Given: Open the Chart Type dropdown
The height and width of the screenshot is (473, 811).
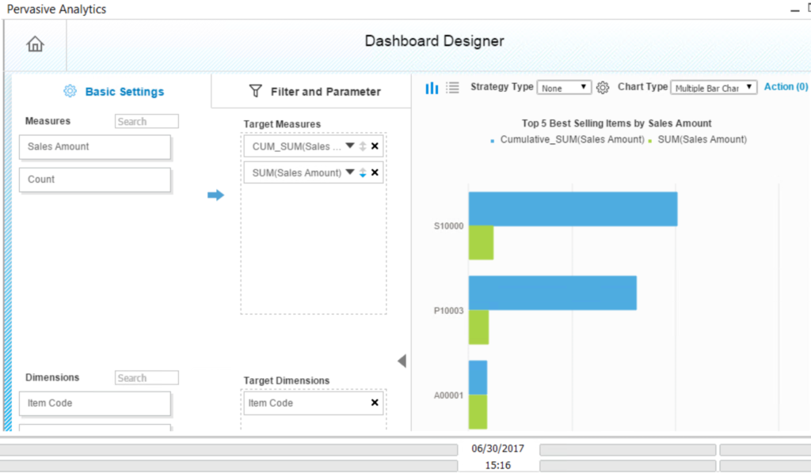Looking at the screenshot, I should 713,88.
